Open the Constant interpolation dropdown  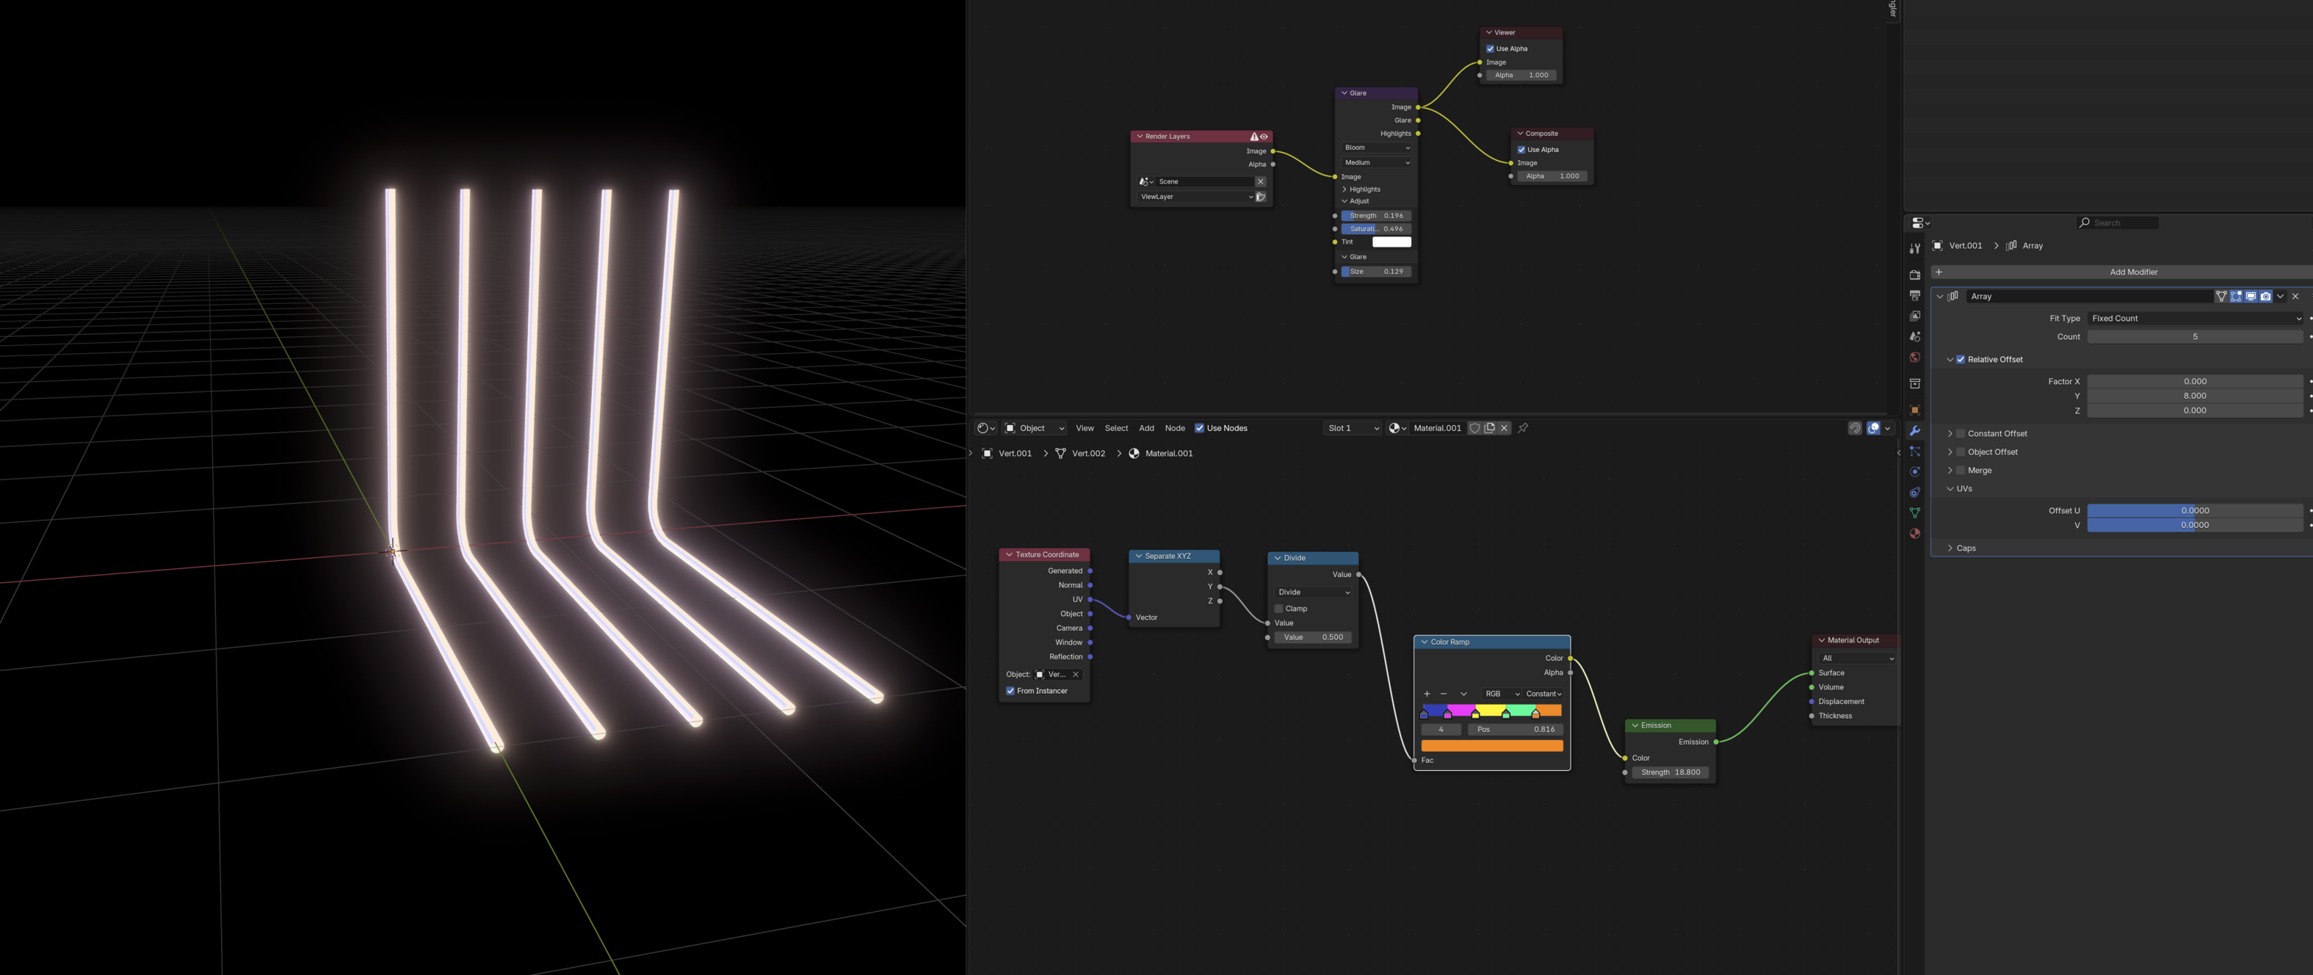tap(1543, 694)
